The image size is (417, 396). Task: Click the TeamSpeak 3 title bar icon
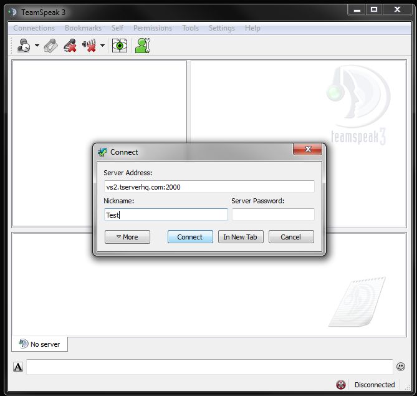tap(12, 12)
